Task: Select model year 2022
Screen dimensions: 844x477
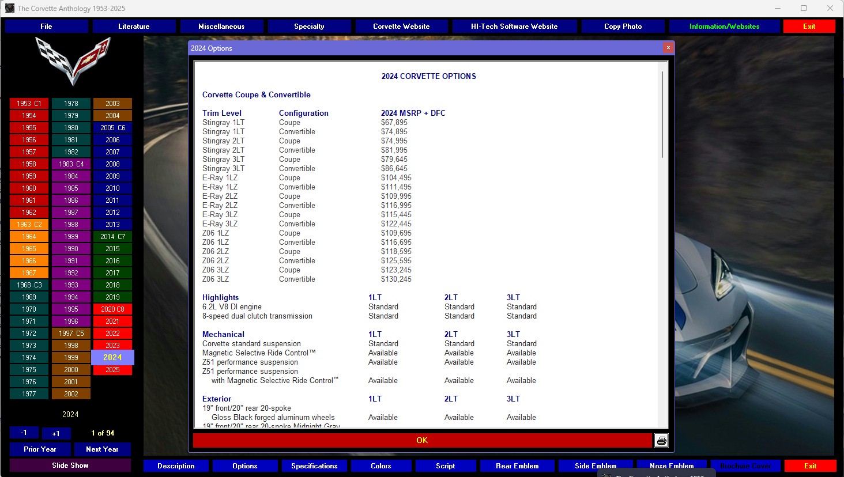Action: [x=112, y=334]
